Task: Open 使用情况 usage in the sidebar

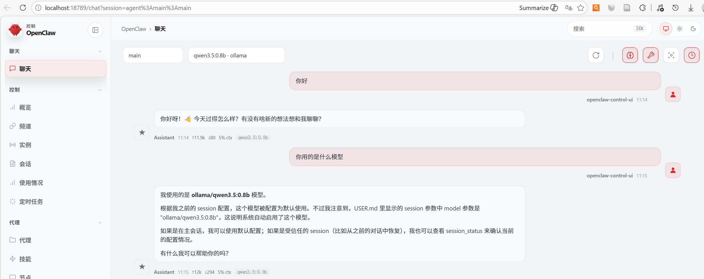Action: (56, 183)
